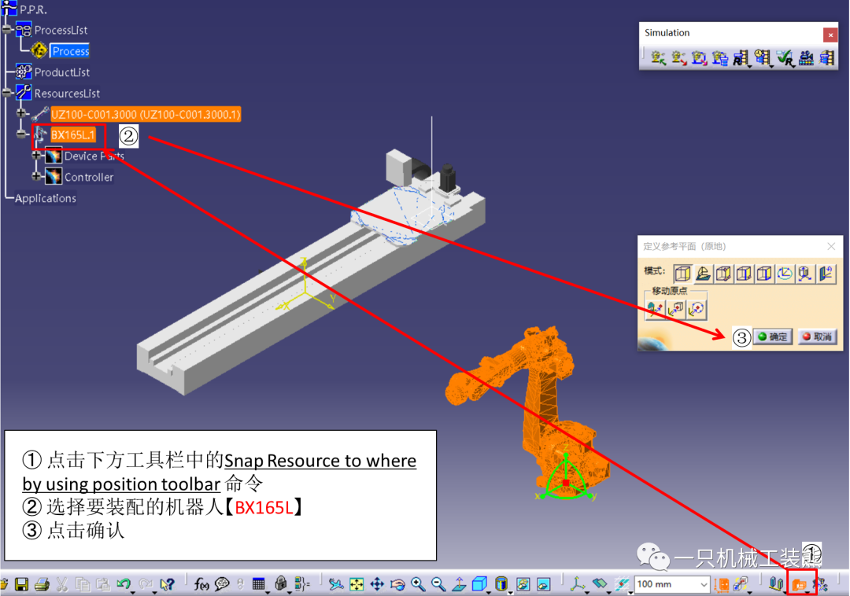Select Applications in the tree
The width and height of the screenshot is (850, 596).
point(46,198)
